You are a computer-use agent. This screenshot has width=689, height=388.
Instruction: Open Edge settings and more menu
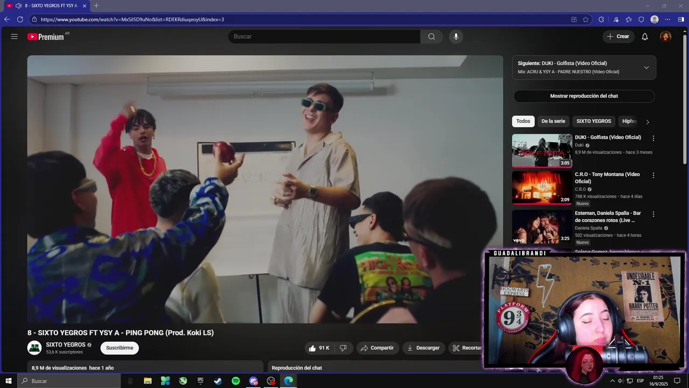[x=668, y=19]
